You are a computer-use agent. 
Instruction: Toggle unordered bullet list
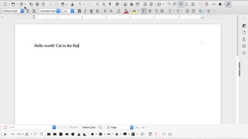[170, 11]
